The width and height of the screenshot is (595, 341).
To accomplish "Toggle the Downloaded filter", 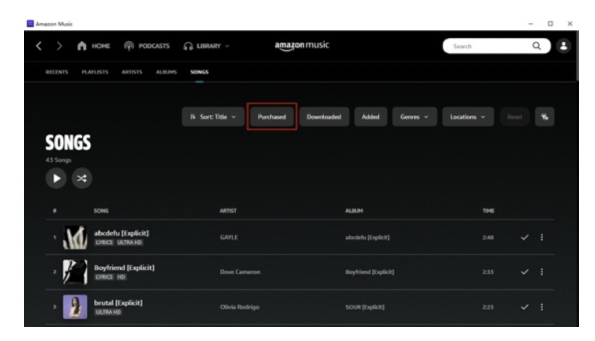I will (x=324, y=117).
